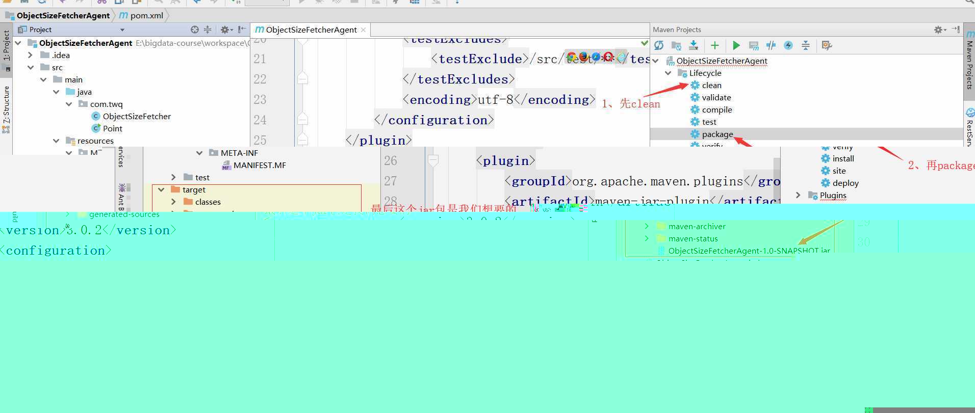Expand the .idea folder
975x413 pixels.
31,55
